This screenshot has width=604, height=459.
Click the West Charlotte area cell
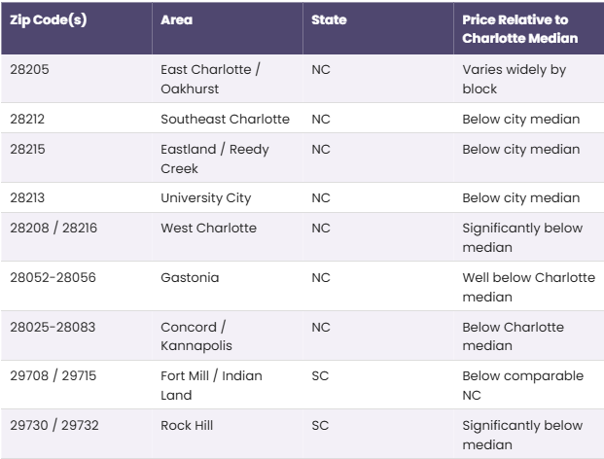click(208, 229)
